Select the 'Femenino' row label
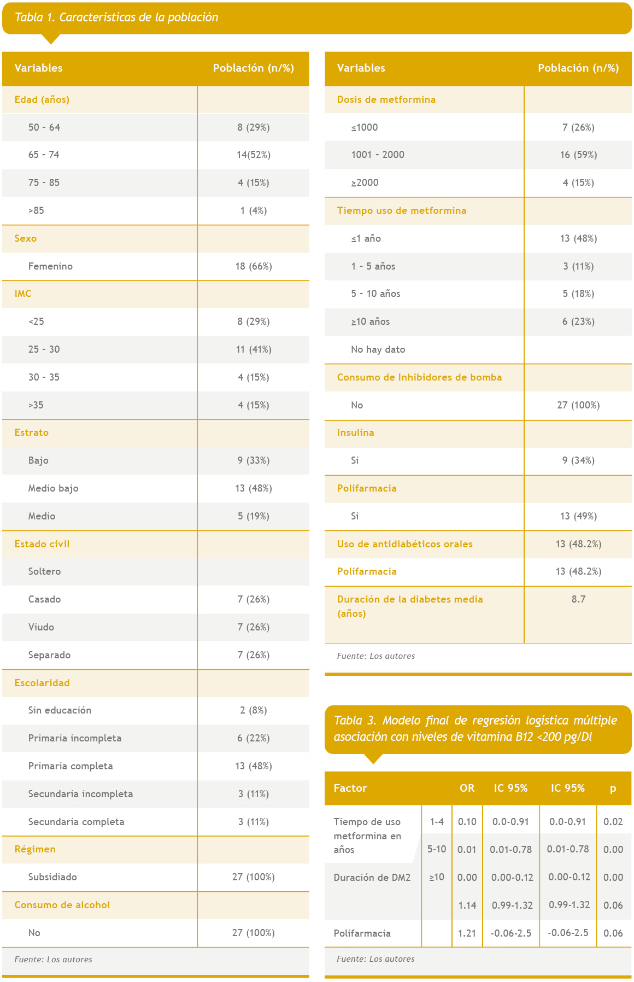This screenshot has width=634, height=982. tap(50, 266)
